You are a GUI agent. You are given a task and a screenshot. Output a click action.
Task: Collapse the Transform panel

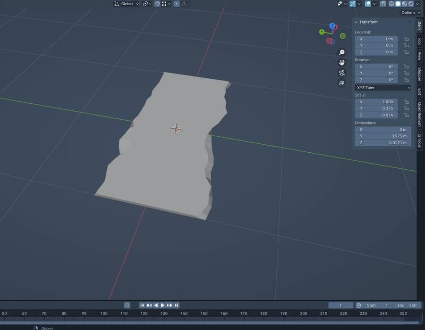point(356,22)
